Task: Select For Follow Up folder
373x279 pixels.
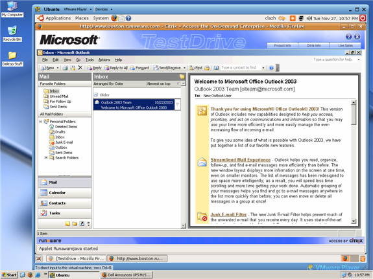Action: (x=60, y=102)
